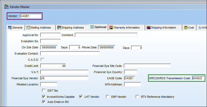Click the Credit Limit field
This screenshot has height=107, width=207.
point(53,66)
